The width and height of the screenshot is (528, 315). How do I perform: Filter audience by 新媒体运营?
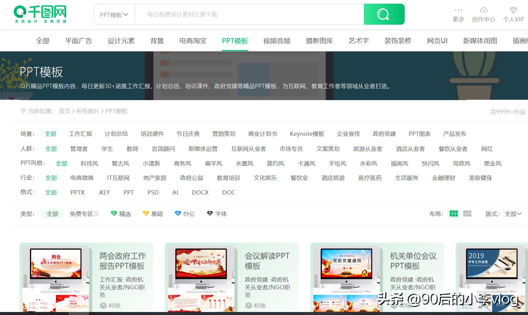pos(203,149)
